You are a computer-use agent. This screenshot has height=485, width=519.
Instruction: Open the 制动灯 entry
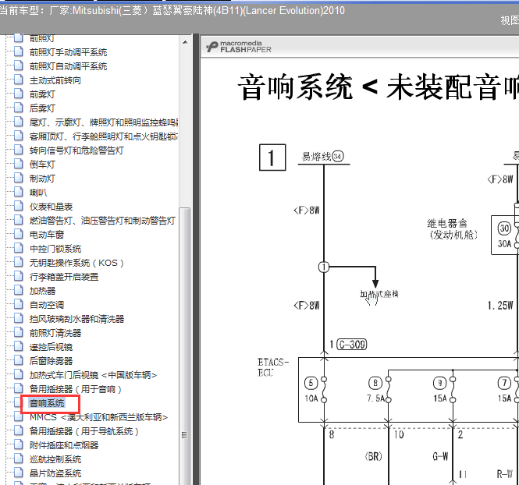(42, 179)
